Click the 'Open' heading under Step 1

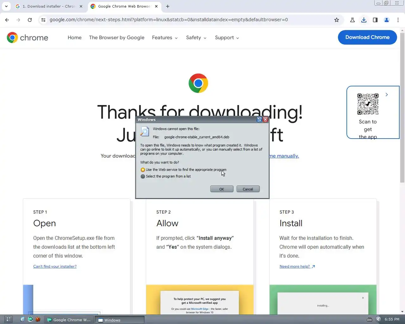(x=45, y=223)
